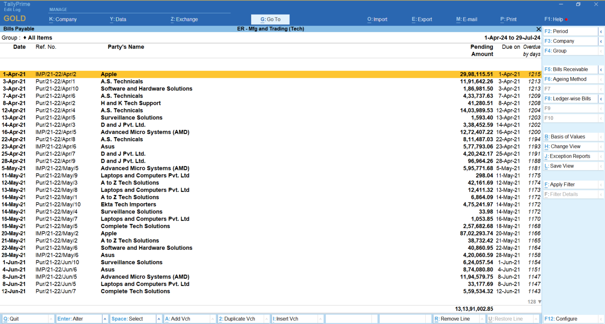
Task: Open Exception Reports
Action: tap(567, 156)
